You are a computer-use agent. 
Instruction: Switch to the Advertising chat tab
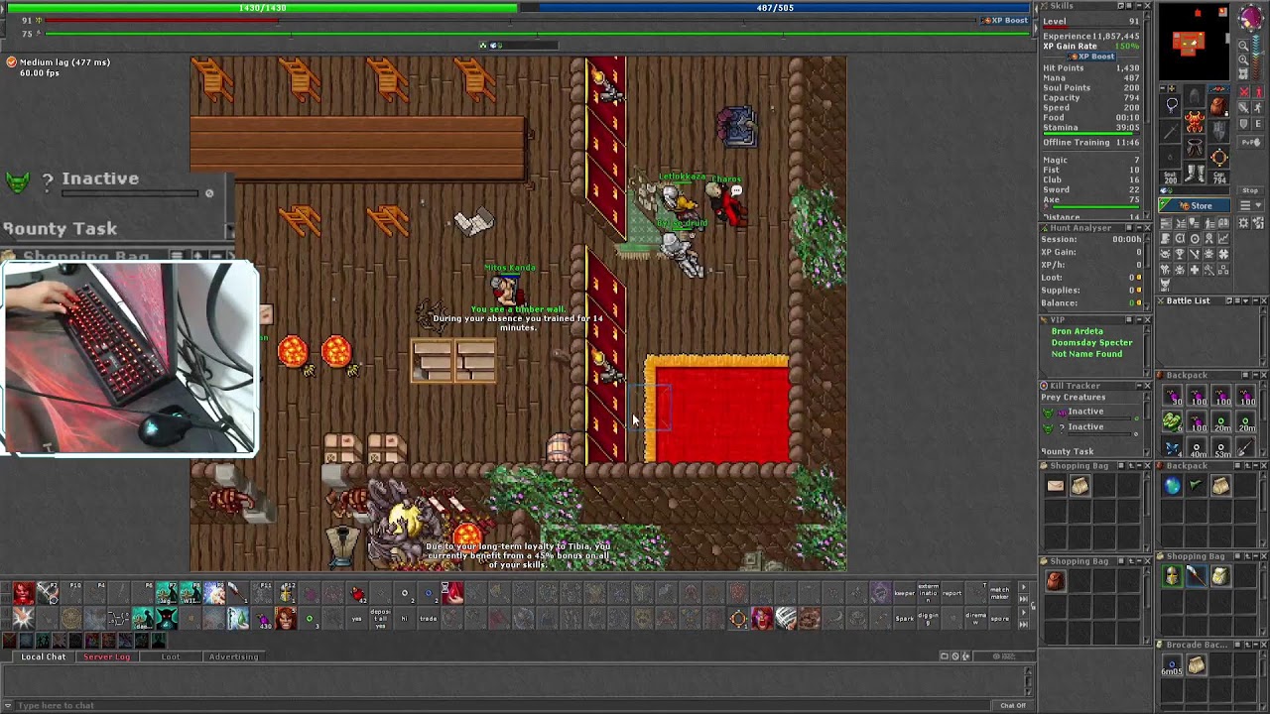[233, 656]
